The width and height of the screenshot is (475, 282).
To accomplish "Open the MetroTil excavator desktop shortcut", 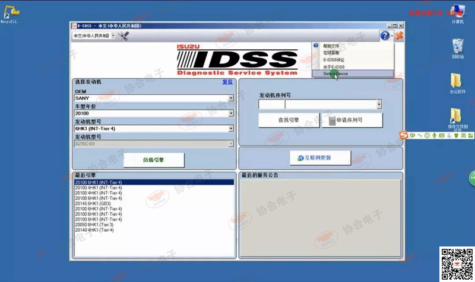I will tap(11, 14).
